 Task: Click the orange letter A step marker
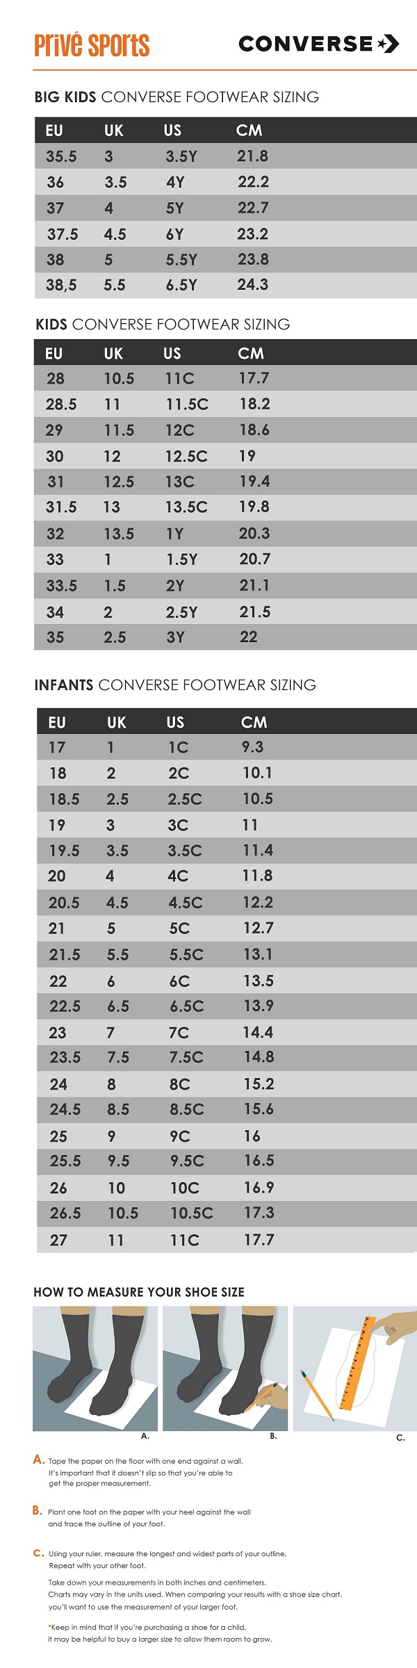click(x=38, y=1459)
